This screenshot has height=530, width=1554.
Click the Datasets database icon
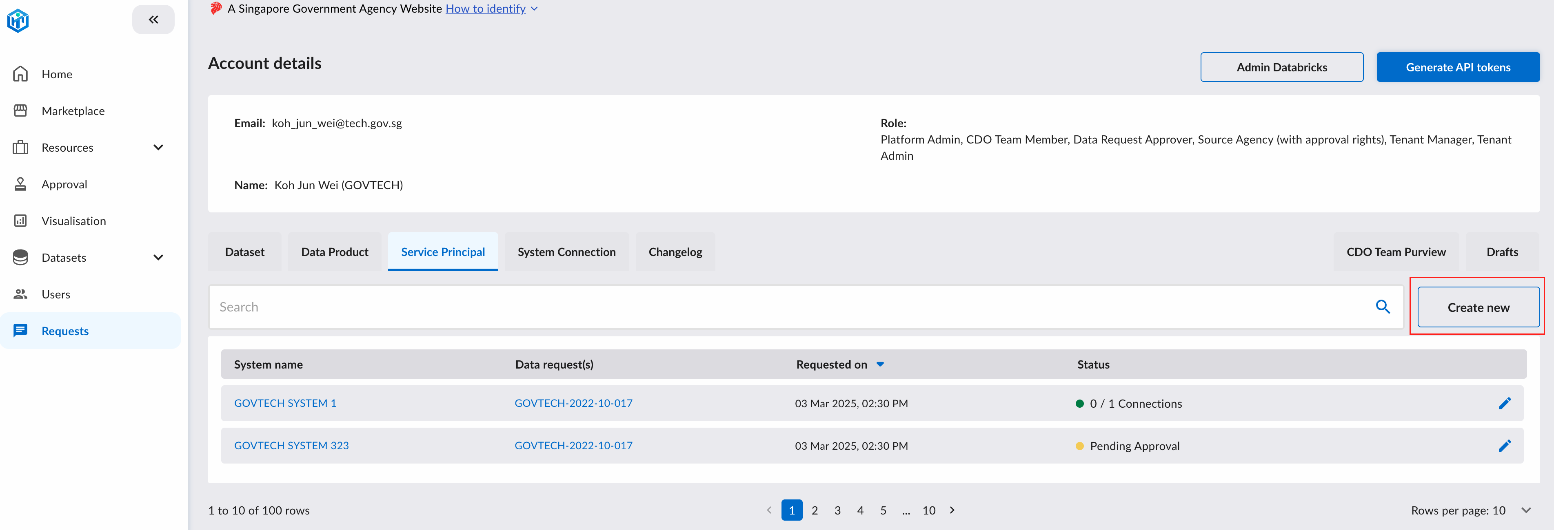pos(20,258)
